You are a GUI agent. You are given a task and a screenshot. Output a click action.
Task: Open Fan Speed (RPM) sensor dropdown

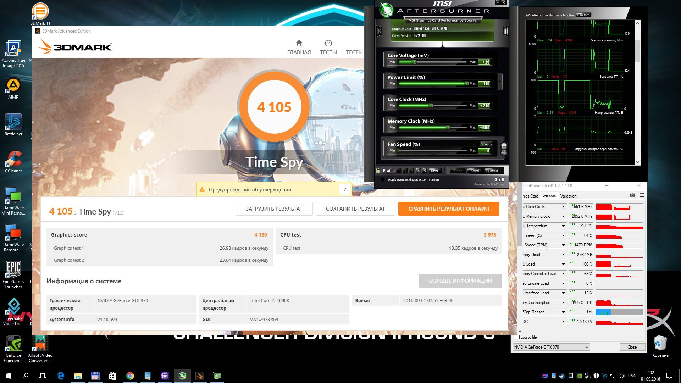(x=563, y=245)
